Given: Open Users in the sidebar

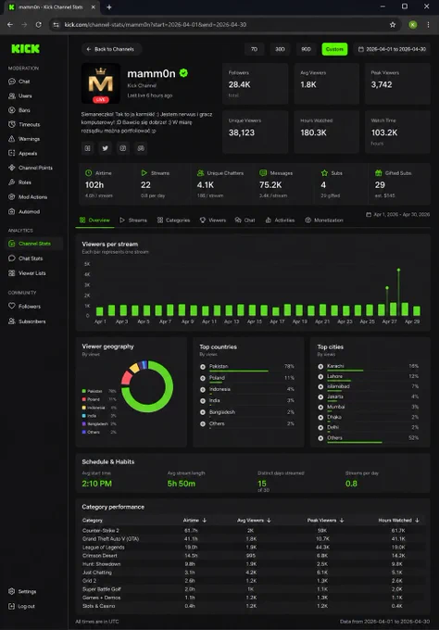Looking at the screenshot, I should click(20, 95).
